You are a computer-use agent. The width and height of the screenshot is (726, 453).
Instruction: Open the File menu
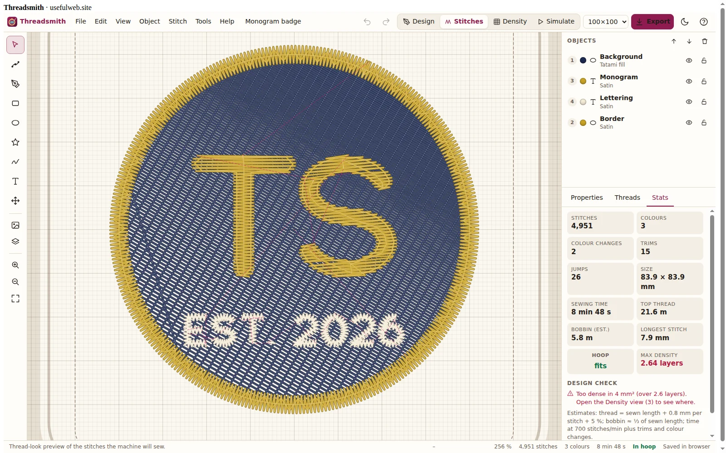(81, 21)
